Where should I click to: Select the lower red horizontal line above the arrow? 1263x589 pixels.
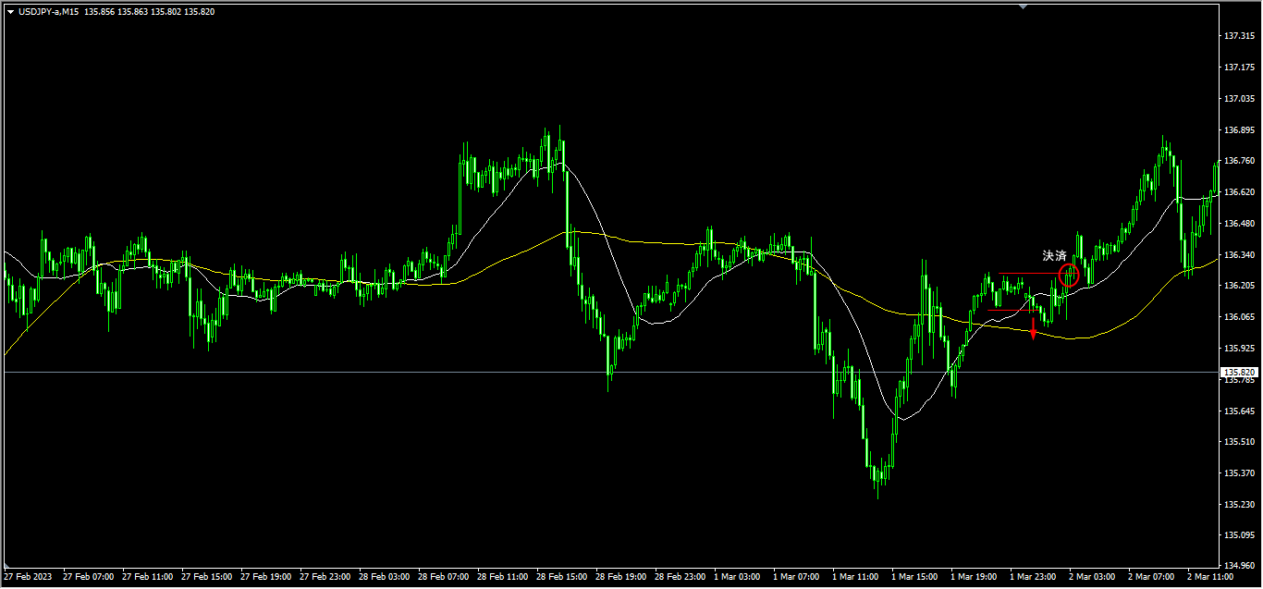point(1008,311)
